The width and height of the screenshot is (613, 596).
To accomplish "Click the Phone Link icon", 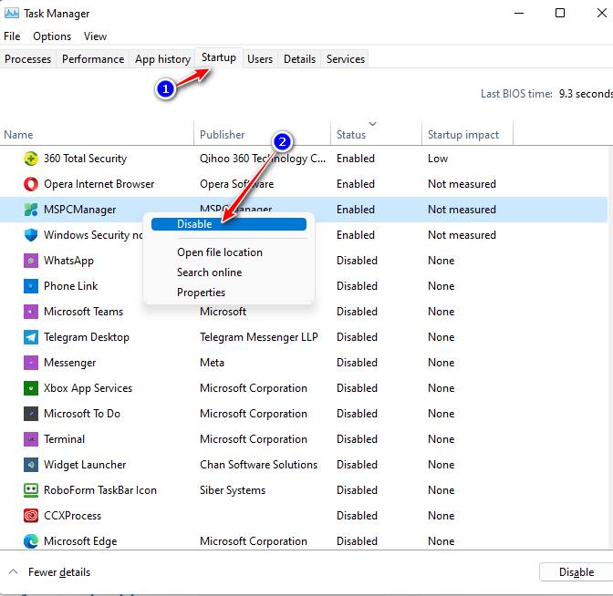I will pos(31,286).
